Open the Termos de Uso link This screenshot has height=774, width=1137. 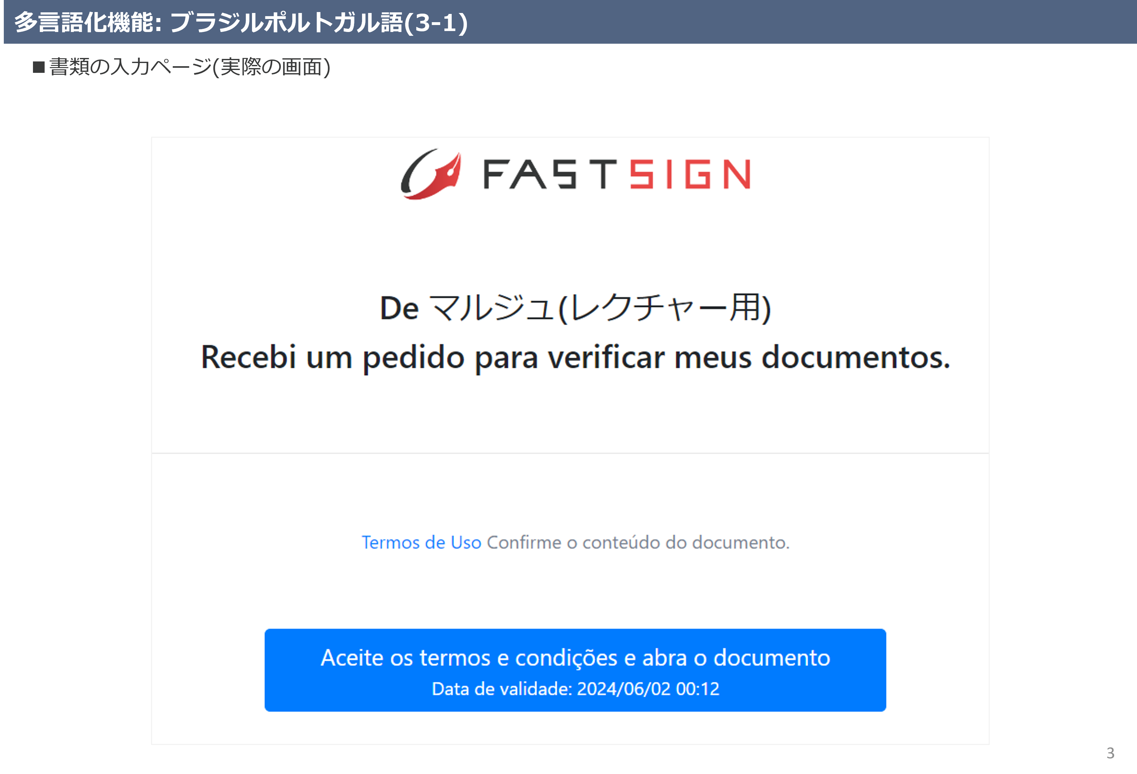point(421,542)
